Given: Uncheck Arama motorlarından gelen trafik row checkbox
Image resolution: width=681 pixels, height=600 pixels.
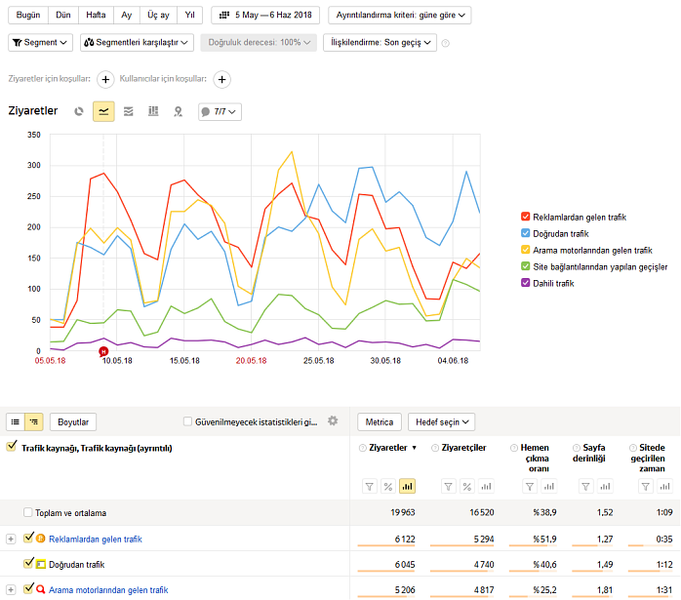Looking at the screenshot, I should coord(28,588).
